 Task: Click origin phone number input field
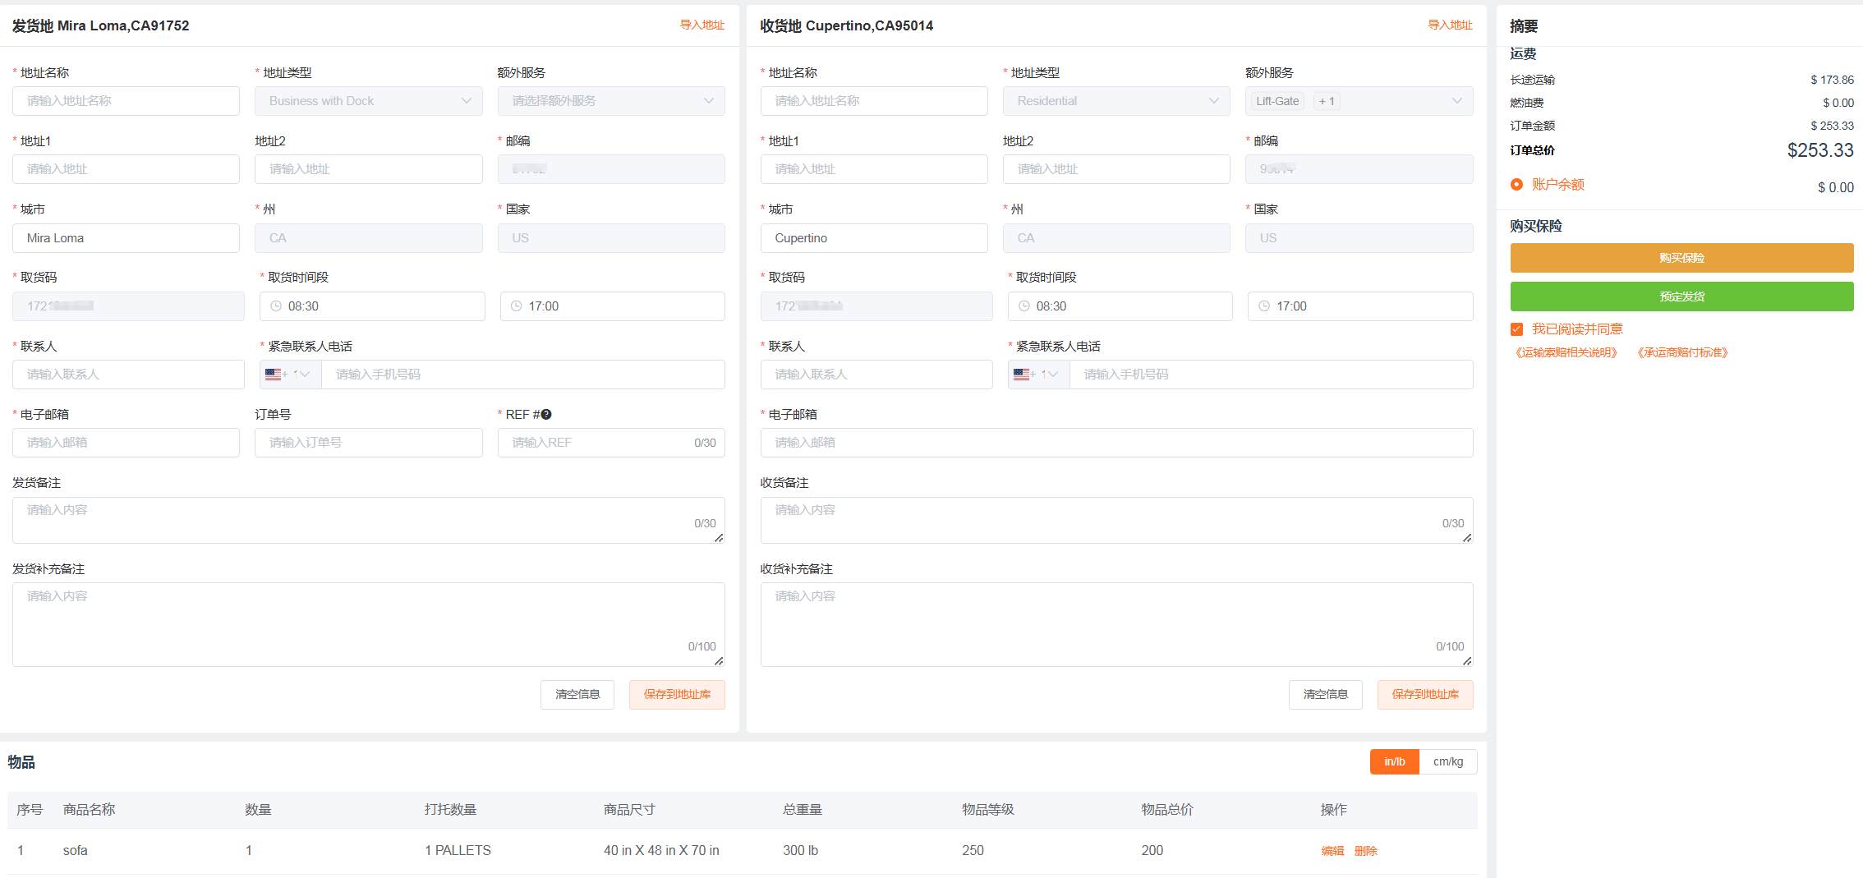tap(523, 375)
